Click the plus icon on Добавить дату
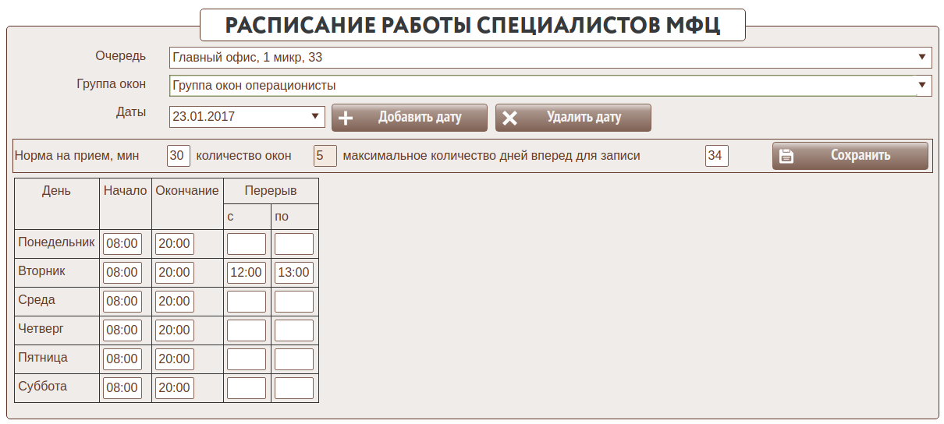 coord(345,118)
